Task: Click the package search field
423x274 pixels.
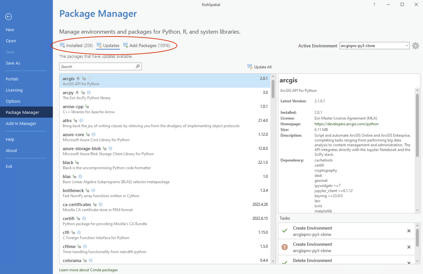Action: [x=100, y=67]
